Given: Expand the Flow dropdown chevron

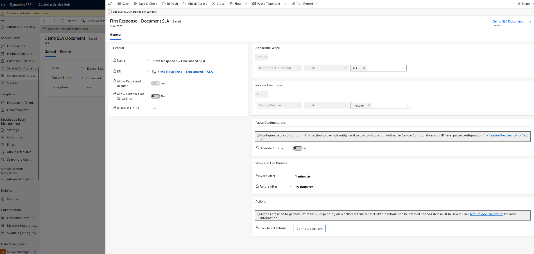Looking at the screenshot, I should [x=246, y=4].
